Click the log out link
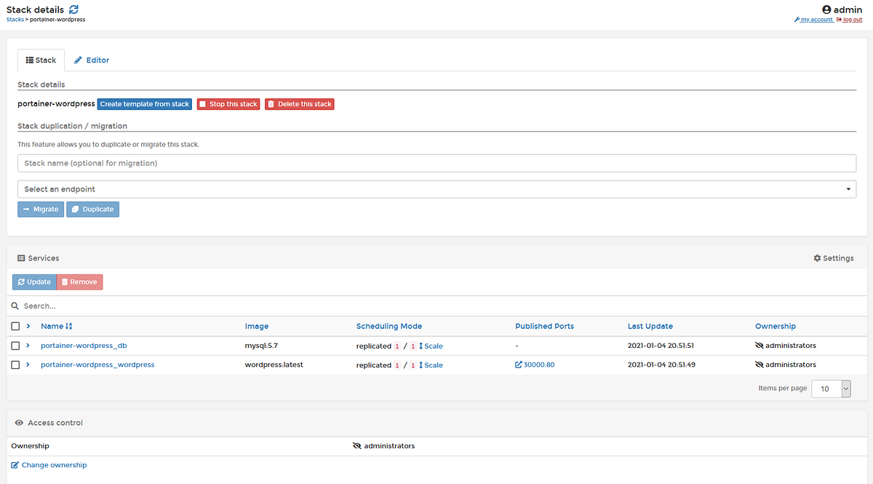The height and width of the screenshot is (484, 873). [850, 20]
